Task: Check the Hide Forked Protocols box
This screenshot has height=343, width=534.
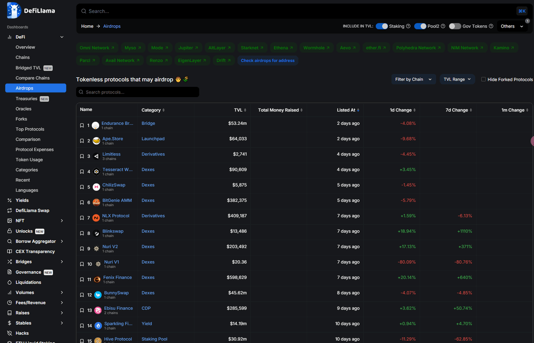Action: [x=483, y=79]
